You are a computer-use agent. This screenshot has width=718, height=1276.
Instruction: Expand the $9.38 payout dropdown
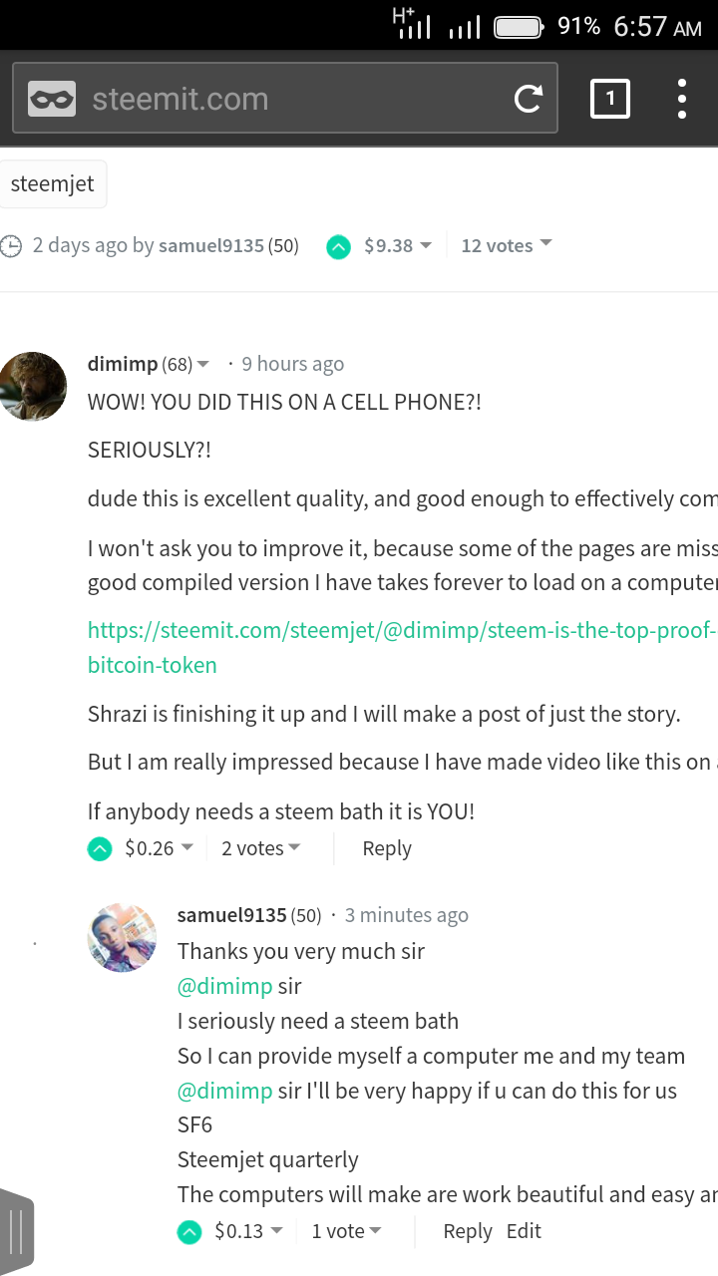coord(398,245)
